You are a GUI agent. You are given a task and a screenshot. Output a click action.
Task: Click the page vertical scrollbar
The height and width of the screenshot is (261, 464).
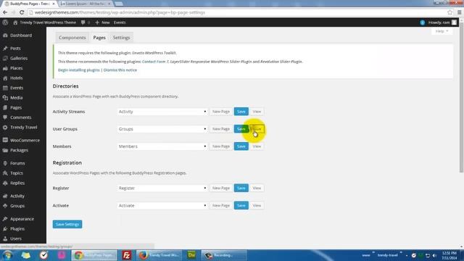[x=461, y=98]
